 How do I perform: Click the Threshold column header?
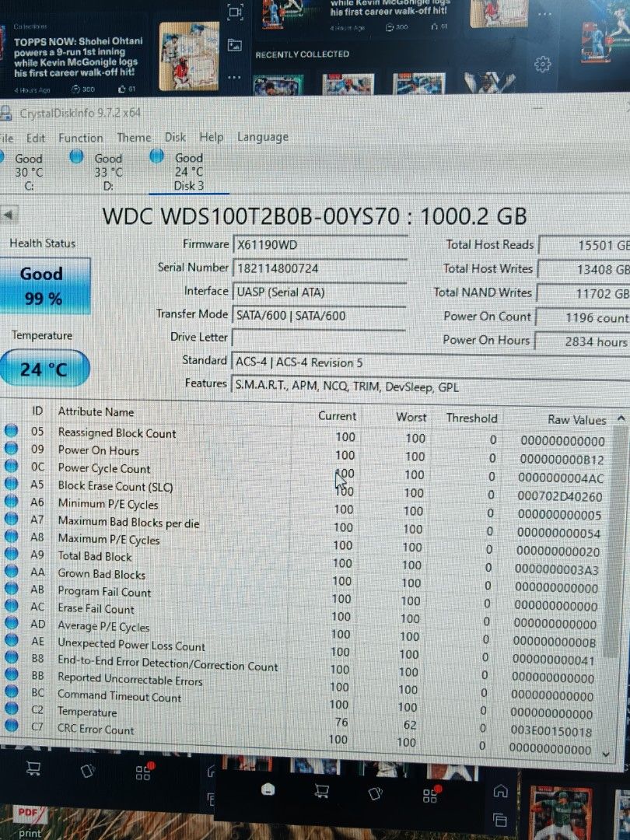tap(472, 418)
